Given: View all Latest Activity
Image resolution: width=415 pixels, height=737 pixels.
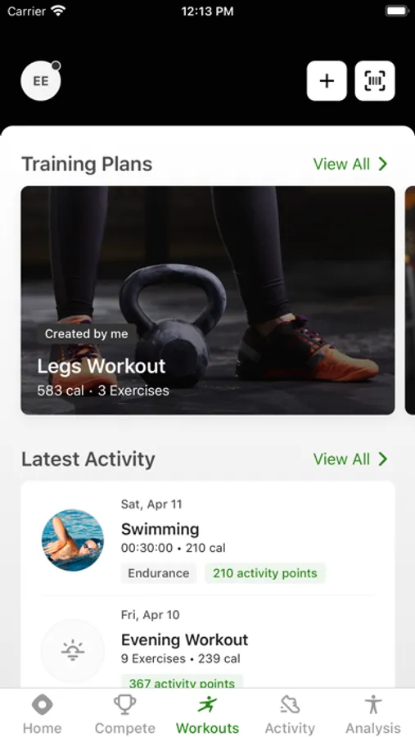Looking at the screenshot, I should coord(341,459).
